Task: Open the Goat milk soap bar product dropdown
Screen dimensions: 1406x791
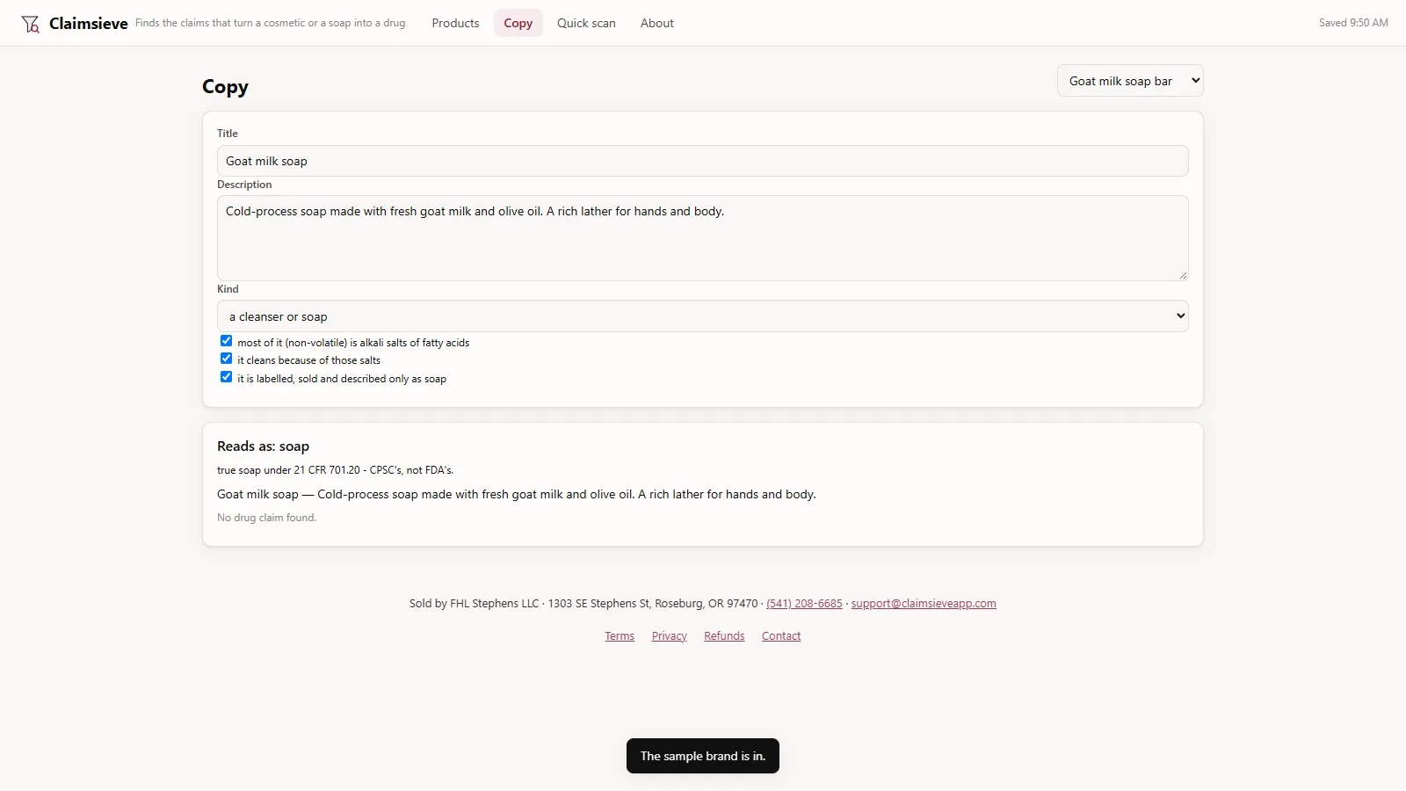Action: coord(1130,81)
